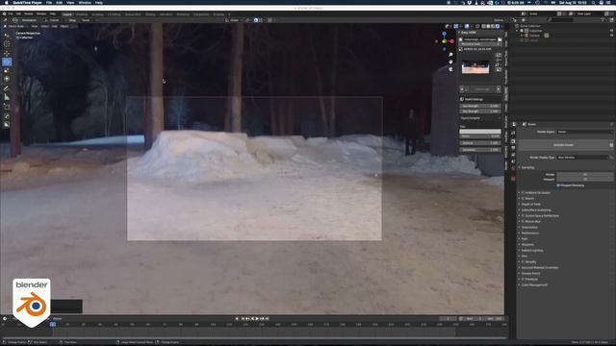Switch to solid viewport shading icon
Image resolution: width=616 pixels, height=346 pixels.
coord(488,26)
